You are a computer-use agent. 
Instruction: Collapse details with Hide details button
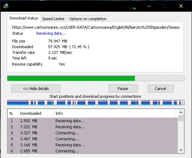pyautogui.click(x=36, y=89)
